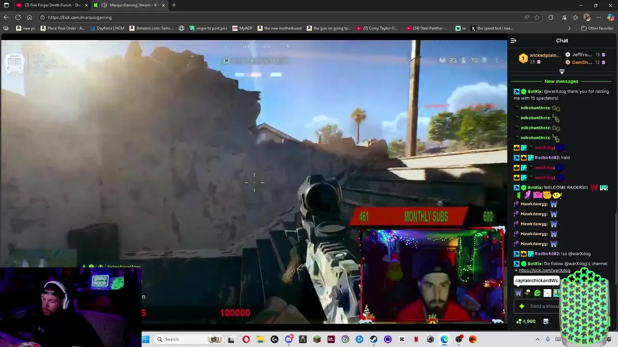Viewport: 618px width, 347px height.
Task: Select the JeffFre... leaderboard entry
Action: (x=585, y=55)
